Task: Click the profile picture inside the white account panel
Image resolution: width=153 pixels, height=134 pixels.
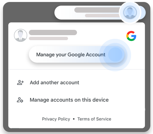Action: (21, 35)
